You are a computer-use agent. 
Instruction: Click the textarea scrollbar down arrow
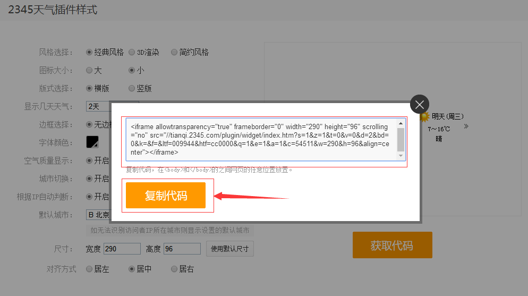pos(401,156)
